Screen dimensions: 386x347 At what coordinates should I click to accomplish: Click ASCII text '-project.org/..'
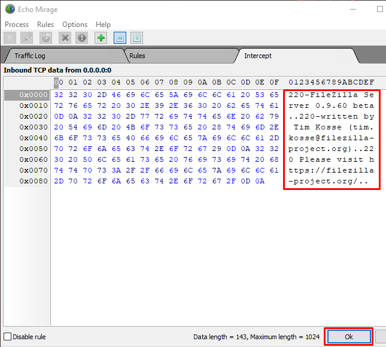click(x=329, y=181)
